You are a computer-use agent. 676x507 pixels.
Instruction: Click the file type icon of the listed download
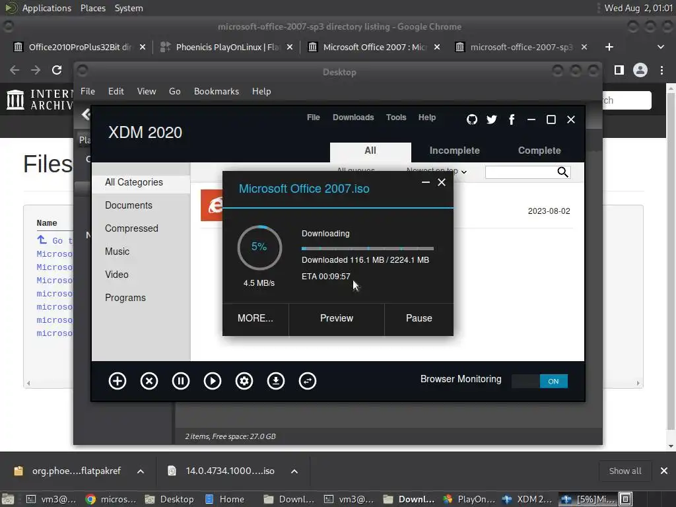[212, 206]
